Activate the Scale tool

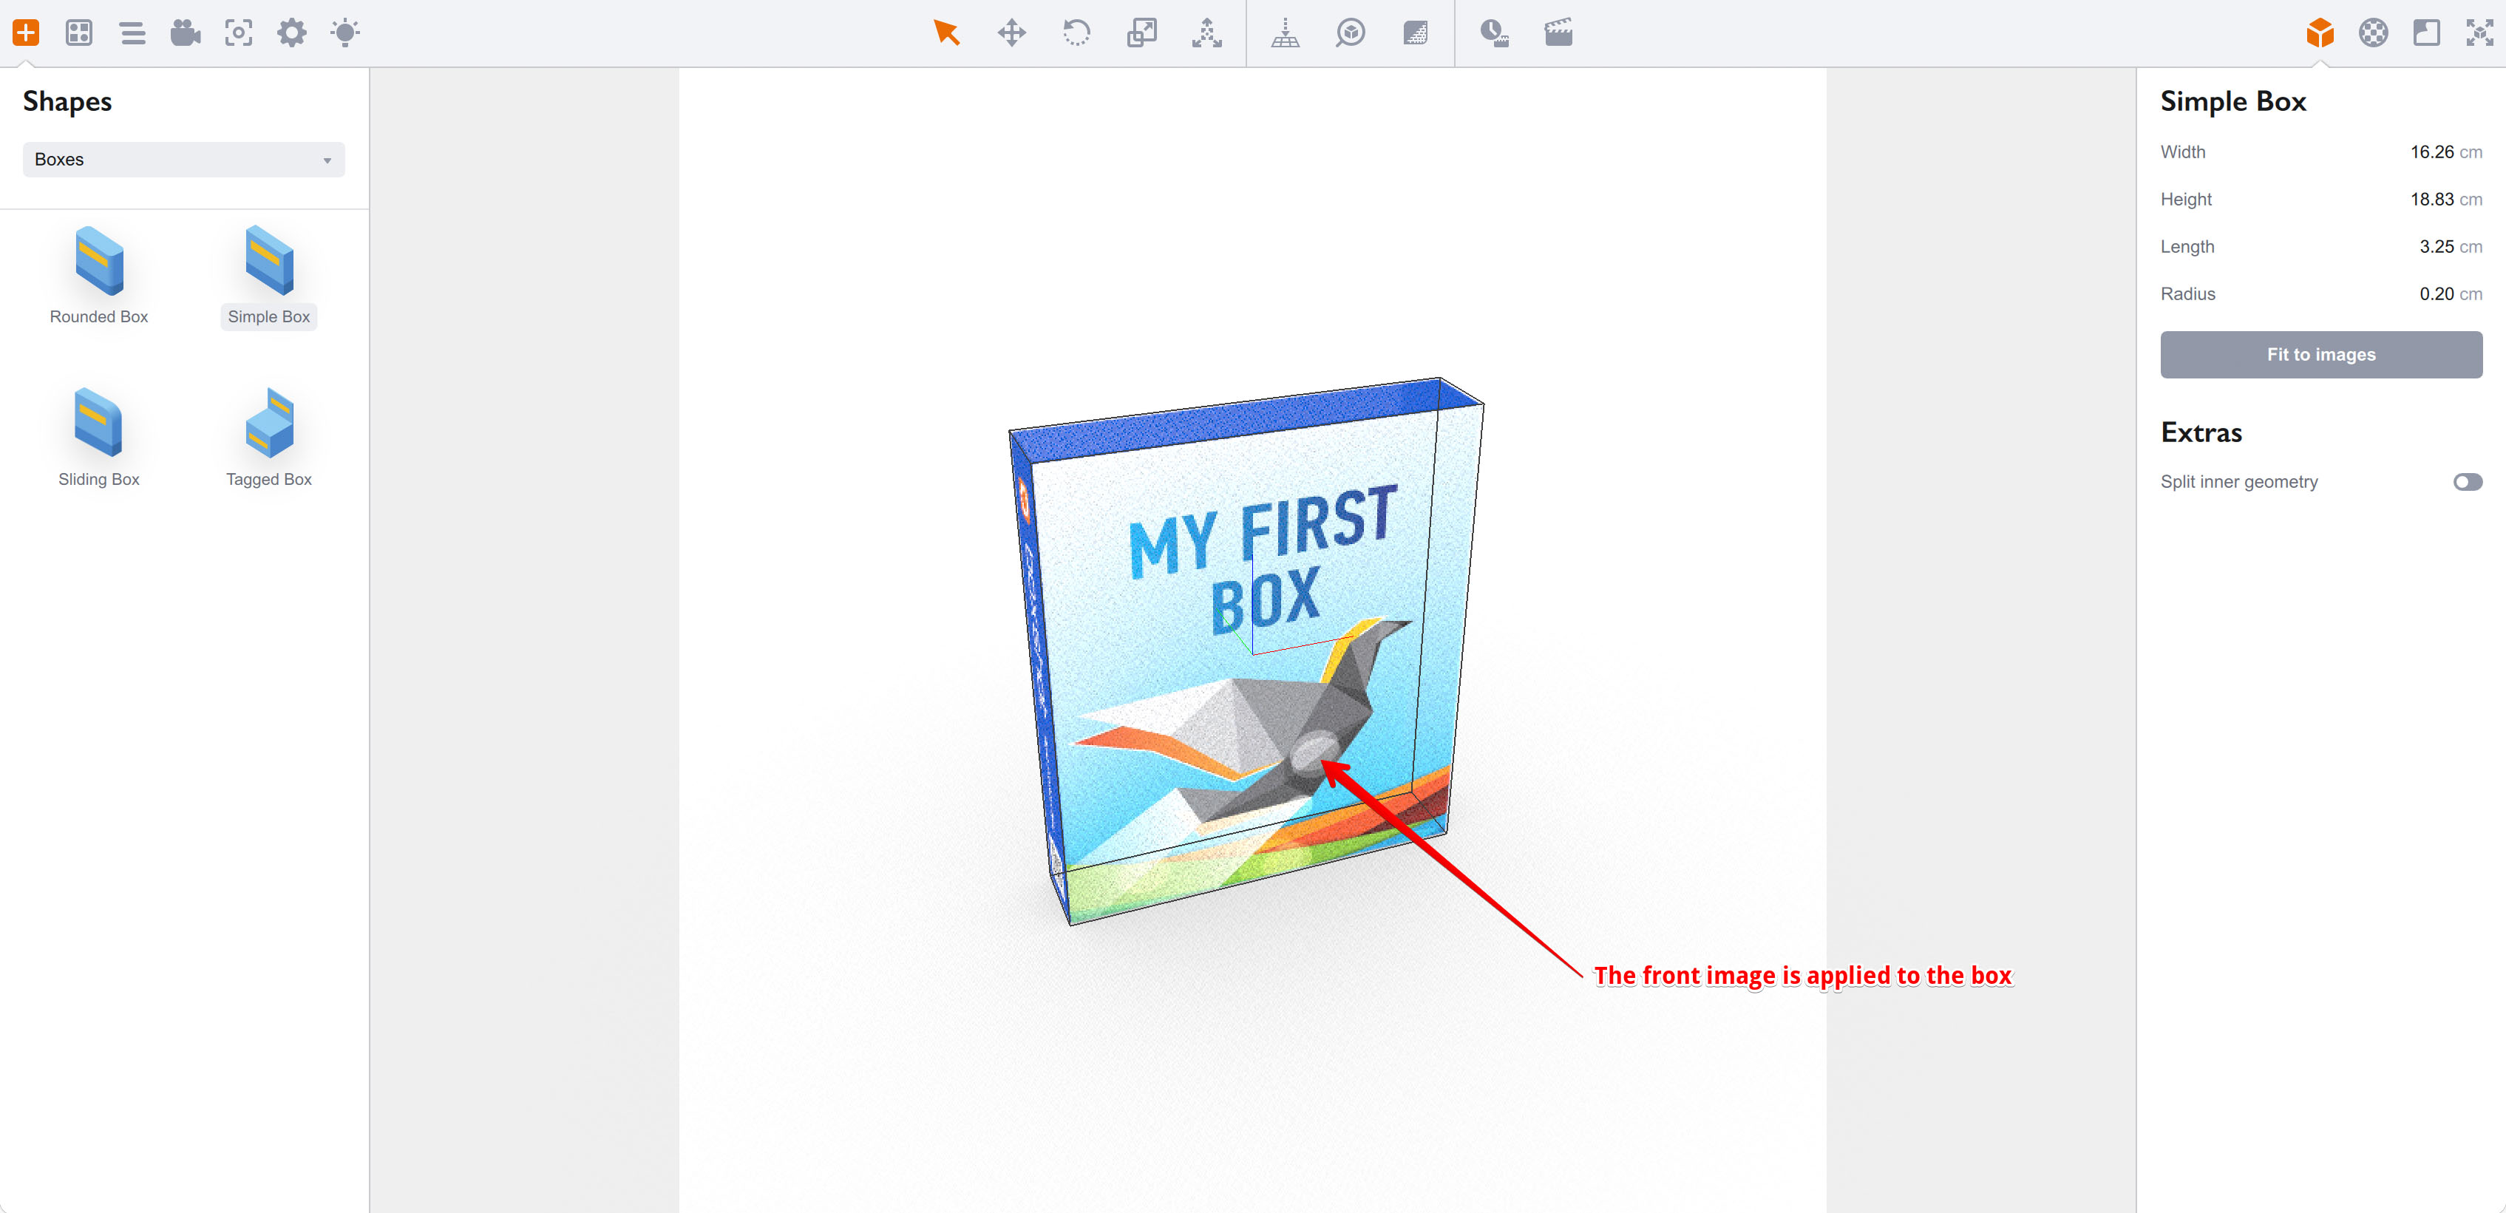[x=1142, y=32]
